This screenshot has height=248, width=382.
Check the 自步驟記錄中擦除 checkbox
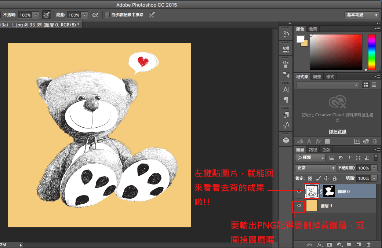[x=107, y=15]
